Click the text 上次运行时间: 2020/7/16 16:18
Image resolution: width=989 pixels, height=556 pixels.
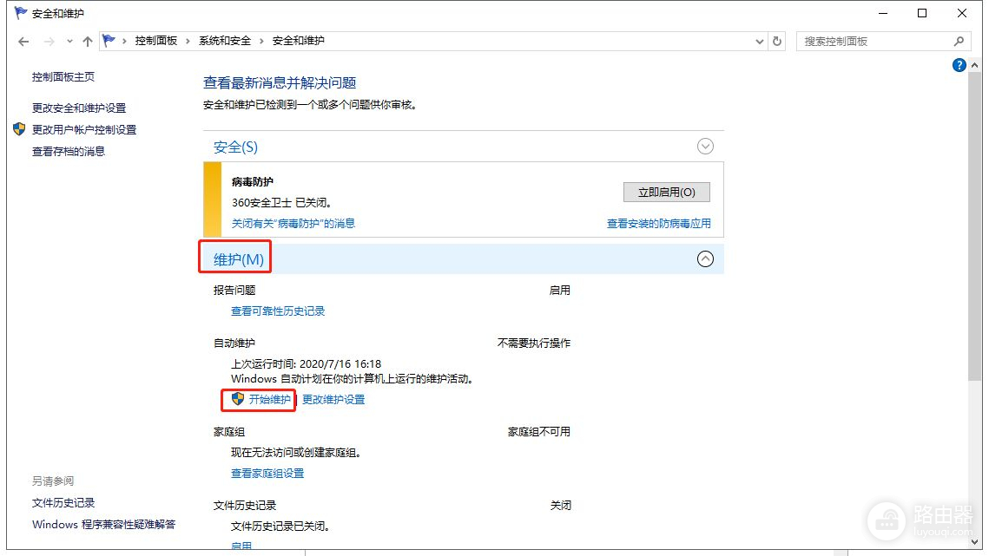pyautogui.click(x=306, y=363)
